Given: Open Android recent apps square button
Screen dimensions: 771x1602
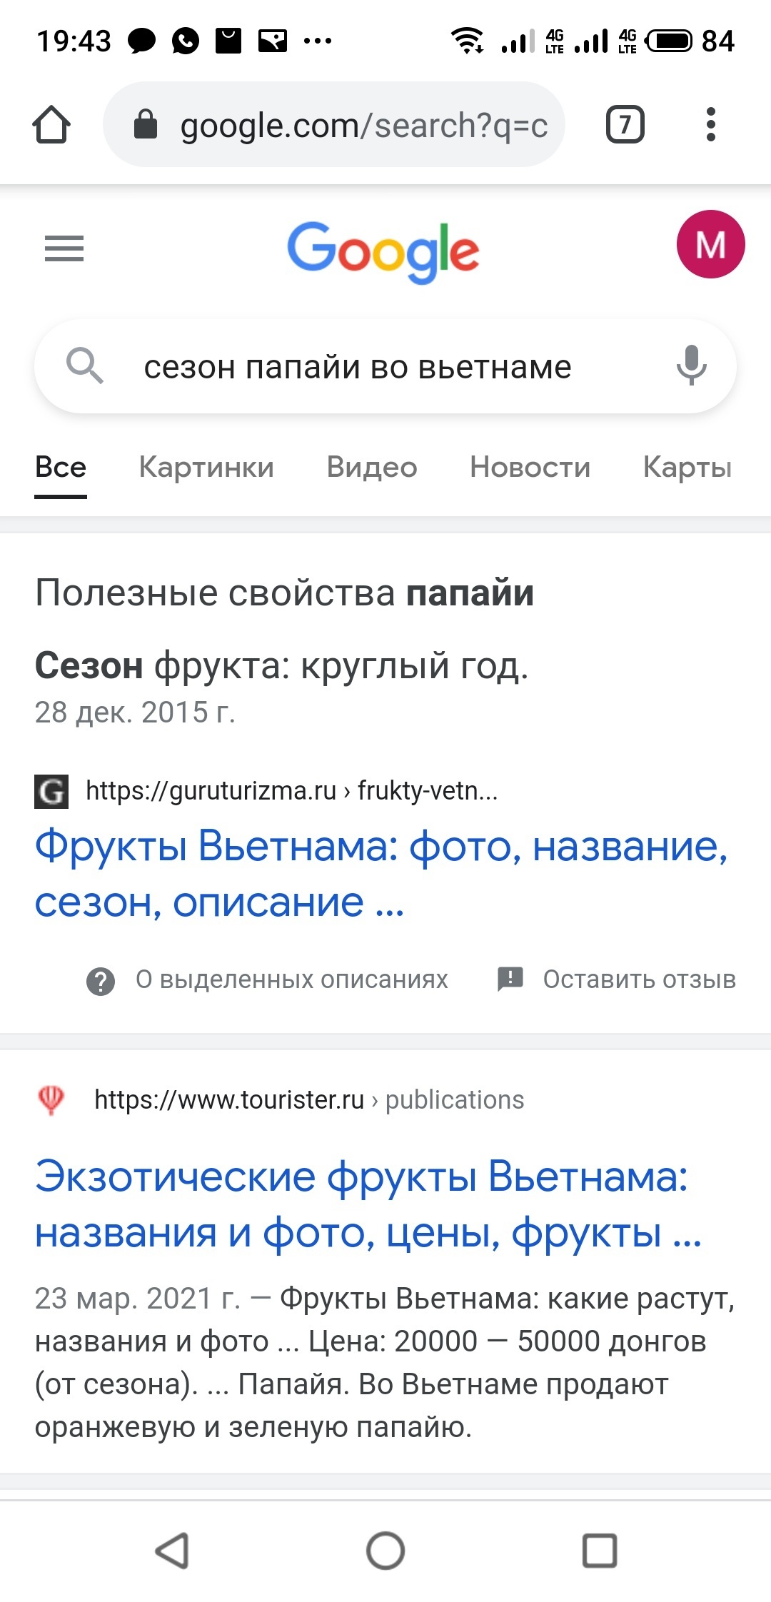Looking at the screenshot, I should [x=600, y=1551].
